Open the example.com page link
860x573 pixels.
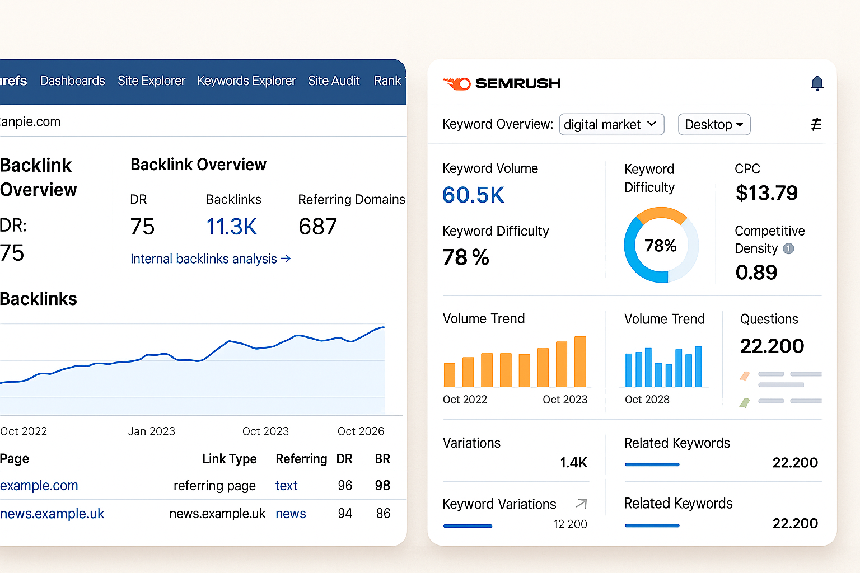[39, 485]
